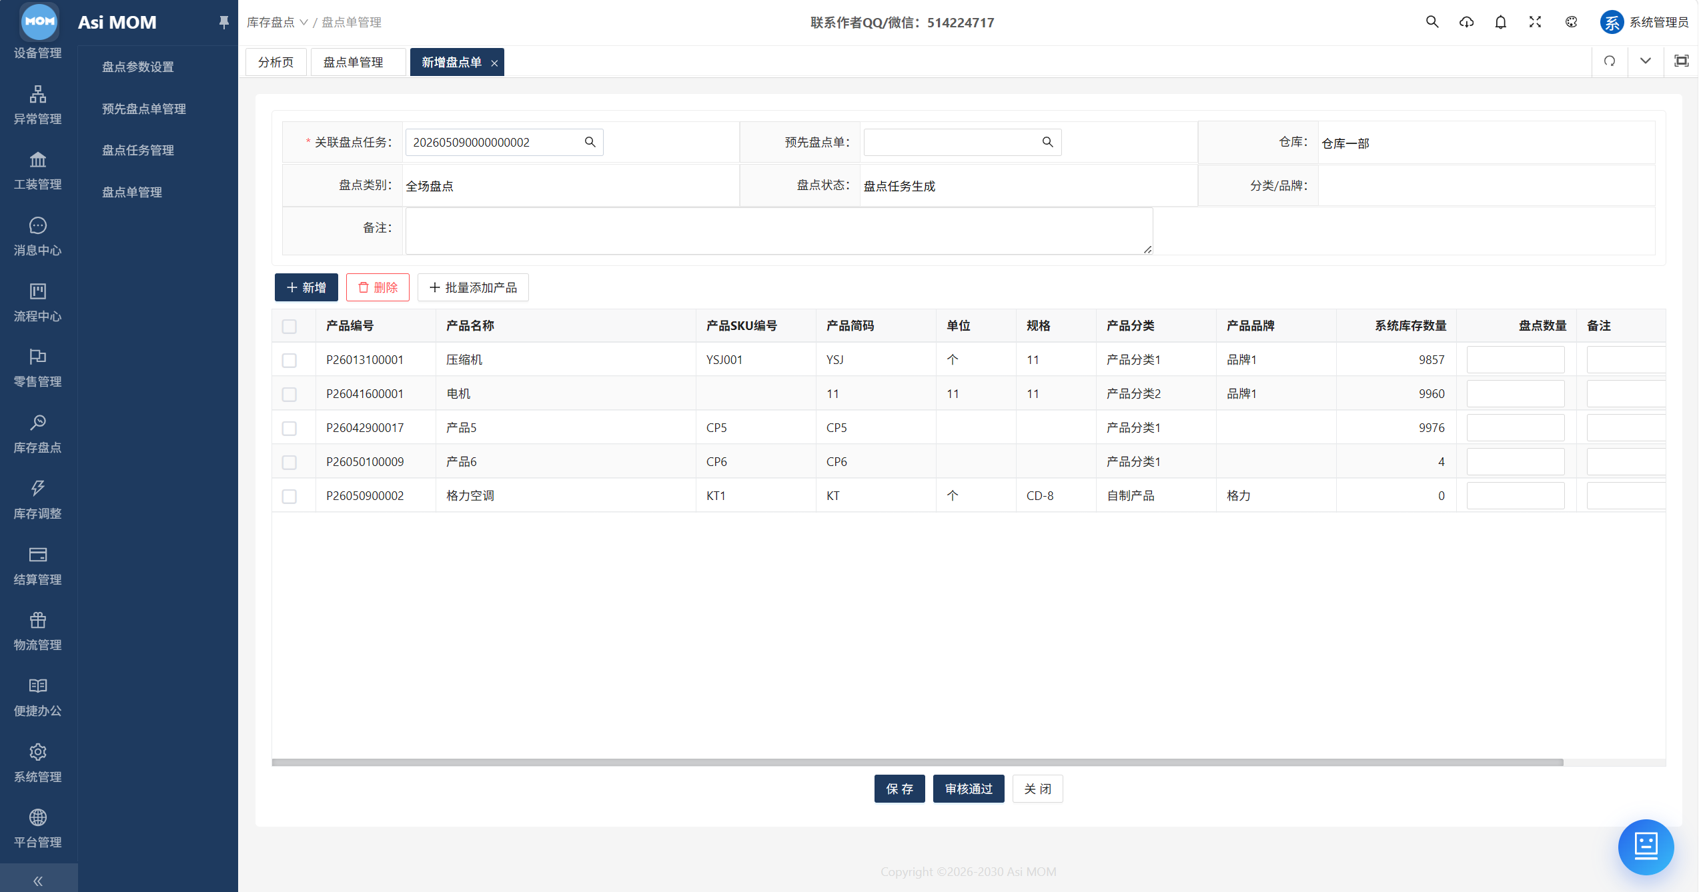Open the 库存盘点 sidebar module
The width and height of the screenshot is (1701, 892).
[x=38, y=434]
